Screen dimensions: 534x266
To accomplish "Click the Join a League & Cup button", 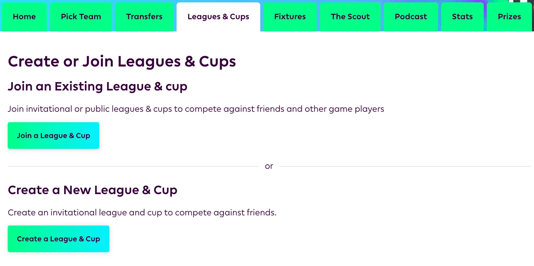I will coord(53,135).
